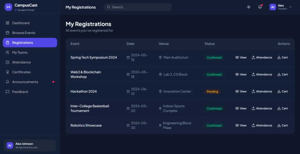This screenshot has width=300, height=154.
Task: Click Confirmed badge for Robotics Showcase
Action: (x=214, y=125)
